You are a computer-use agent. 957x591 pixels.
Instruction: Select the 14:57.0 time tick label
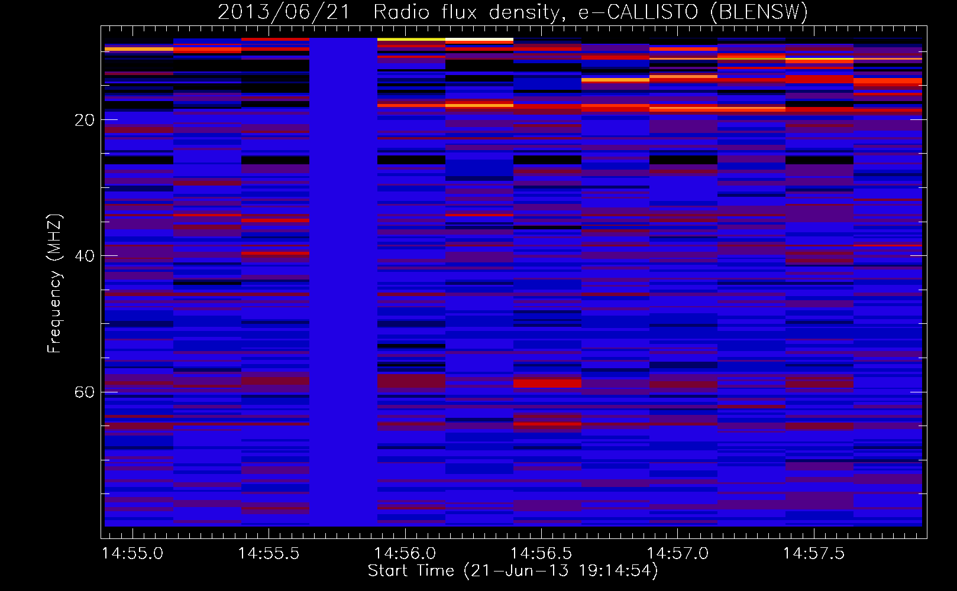(x=678, y=553)
